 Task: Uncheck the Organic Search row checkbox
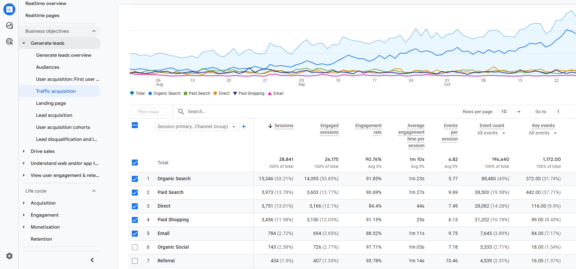tap(135, 179)
